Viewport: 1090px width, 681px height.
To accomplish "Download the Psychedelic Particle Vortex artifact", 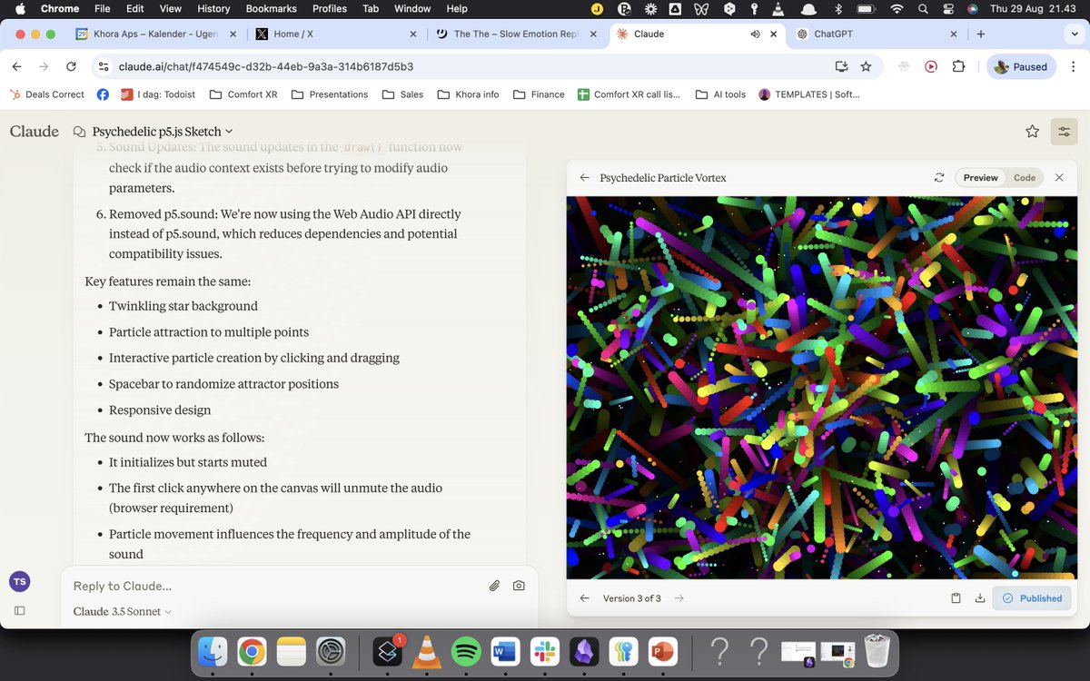I will click(980, 598).
